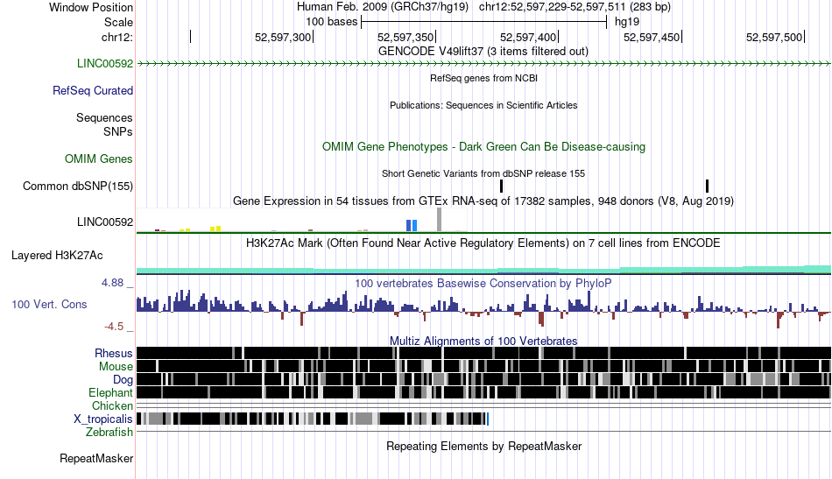832x479 pixels.
Task: Click the blue bars in GTEx expression chart
Action: [412, 225]
